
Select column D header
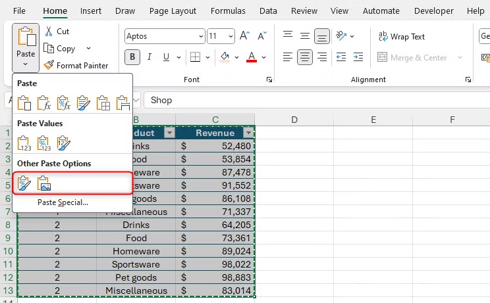[294, 120]
